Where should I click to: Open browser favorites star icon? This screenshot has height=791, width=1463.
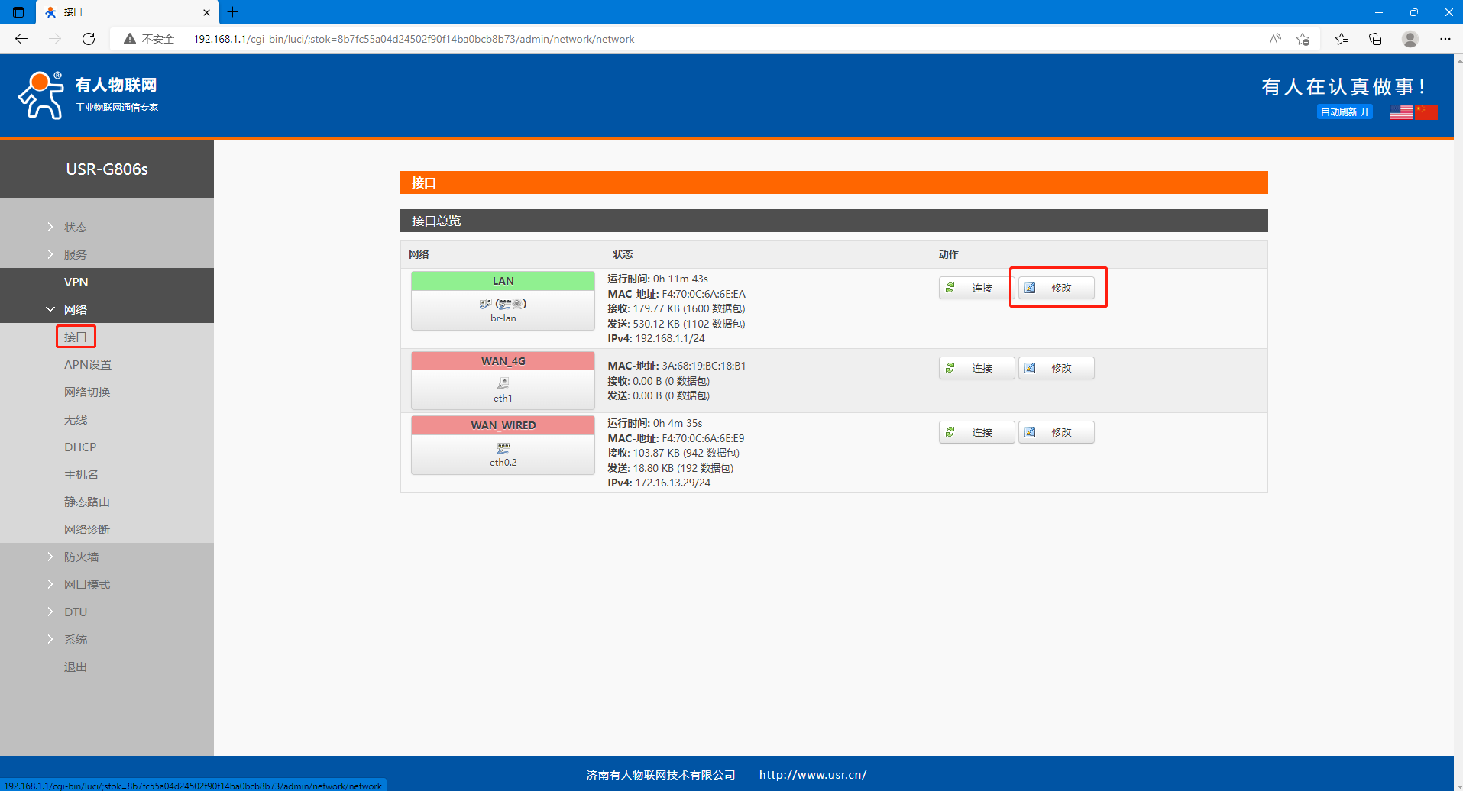click(x=1341, y=39)
